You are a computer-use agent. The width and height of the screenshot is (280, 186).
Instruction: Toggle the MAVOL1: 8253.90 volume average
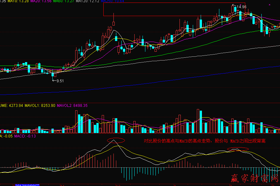pos(40,104)
